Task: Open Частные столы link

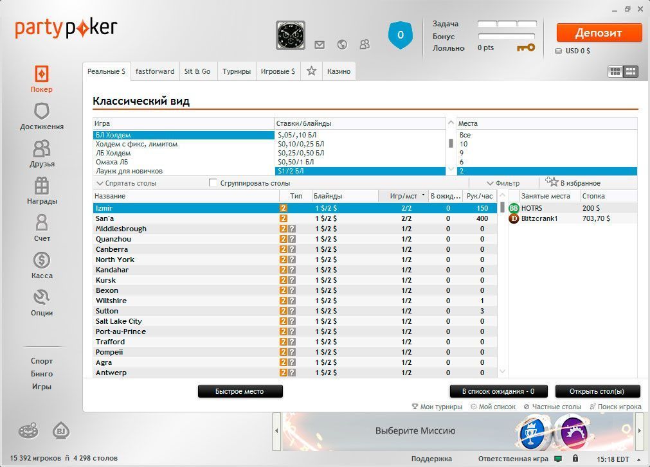Action: 552,407
